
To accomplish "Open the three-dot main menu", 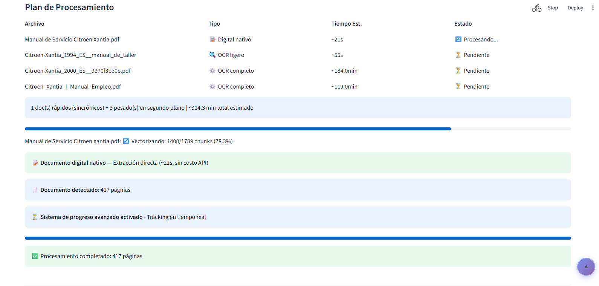I will (x=593, y=8).
